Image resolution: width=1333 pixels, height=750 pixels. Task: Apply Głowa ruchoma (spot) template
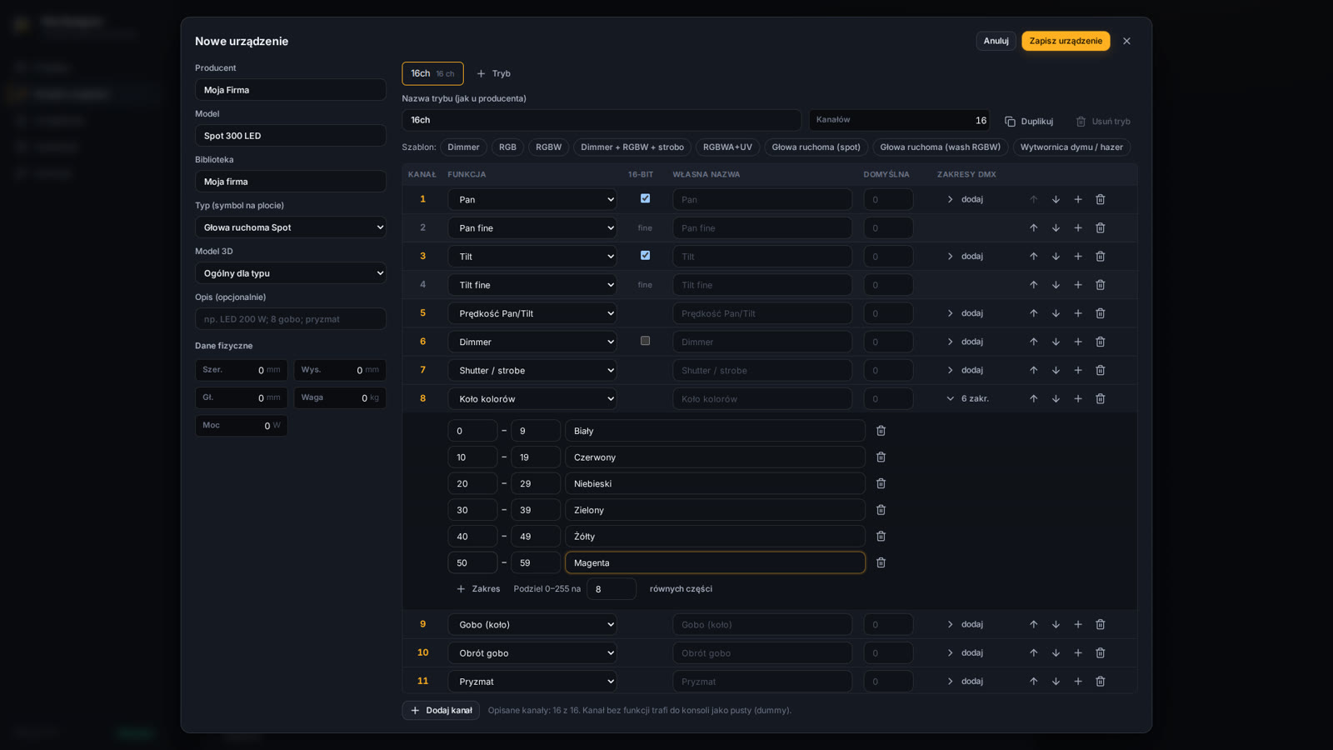click(816, 147)
